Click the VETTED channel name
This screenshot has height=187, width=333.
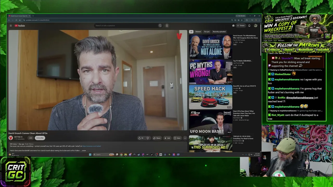[18, 137]
